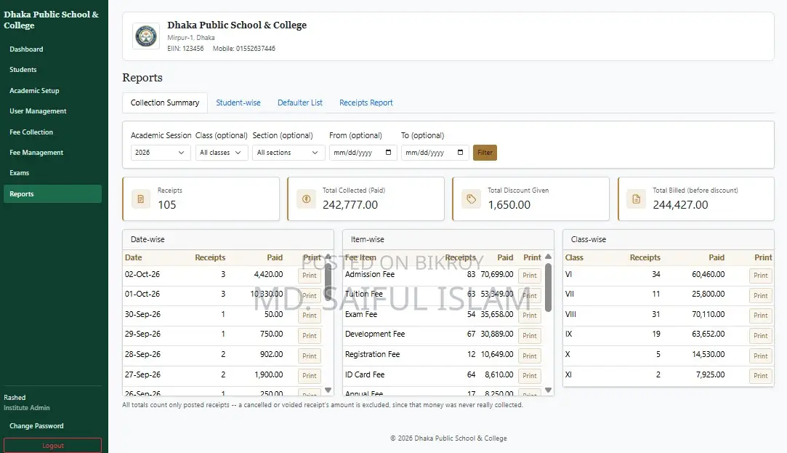Expand the All classes dropdown
Viewport: 787px width, 453px height.
click(222, 152)
